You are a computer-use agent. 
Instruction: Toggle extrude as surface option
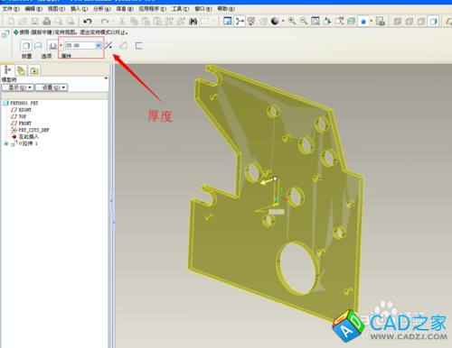point(38,46)
